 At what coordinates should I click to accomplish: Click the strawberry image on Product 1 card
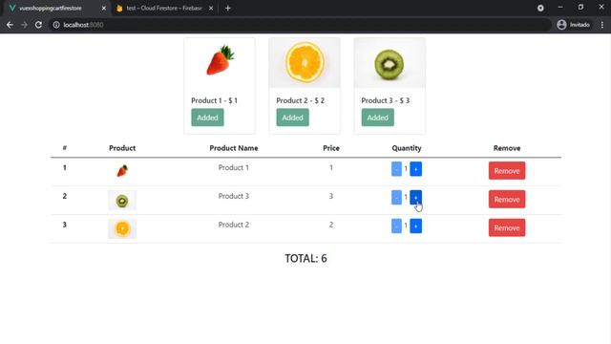coord(220,61)
